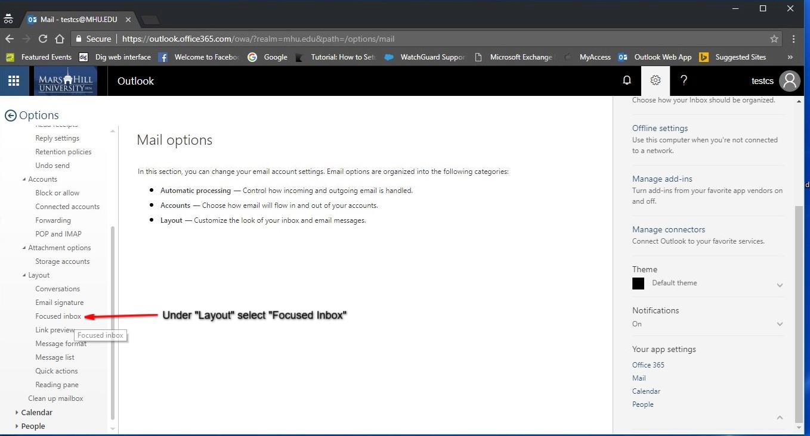Image resolution: width=810 pixels, height=436 pixels.
Task: Select Focused inbox under Layout
Action: pos(58,316)
